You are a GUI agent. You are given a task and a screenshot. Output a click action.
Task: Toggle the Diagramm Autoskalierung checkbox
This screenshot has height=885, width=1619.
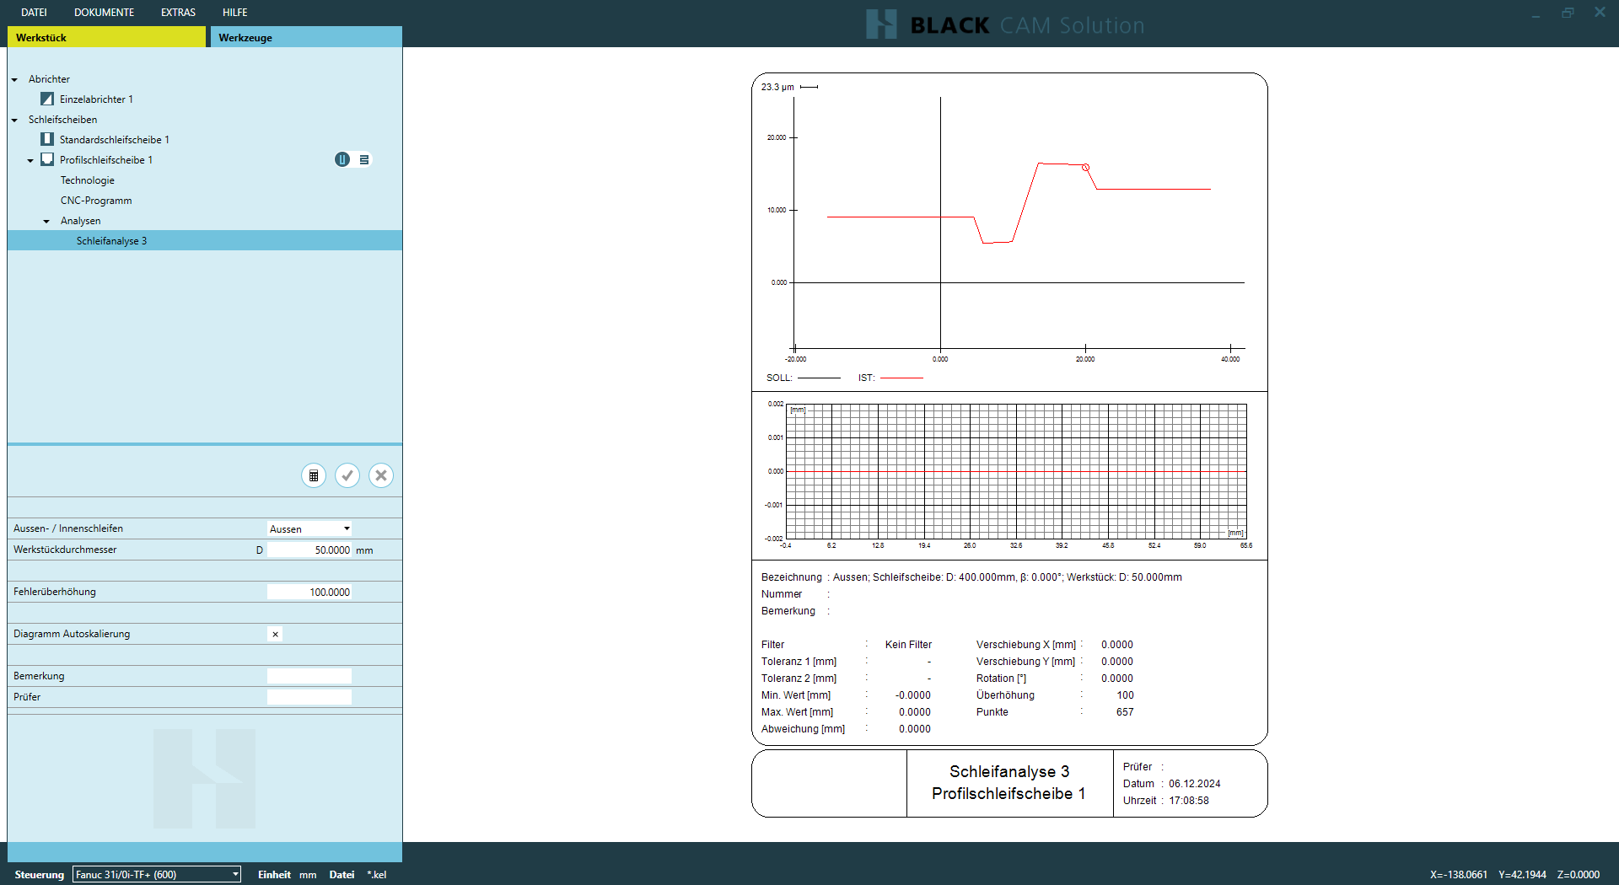pos(275,634)
